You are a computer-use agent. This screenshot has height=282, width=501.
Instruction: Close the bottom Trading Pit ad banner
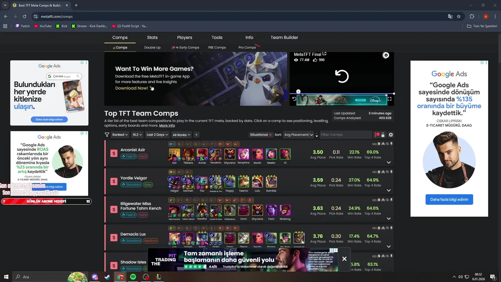point(344,259)
